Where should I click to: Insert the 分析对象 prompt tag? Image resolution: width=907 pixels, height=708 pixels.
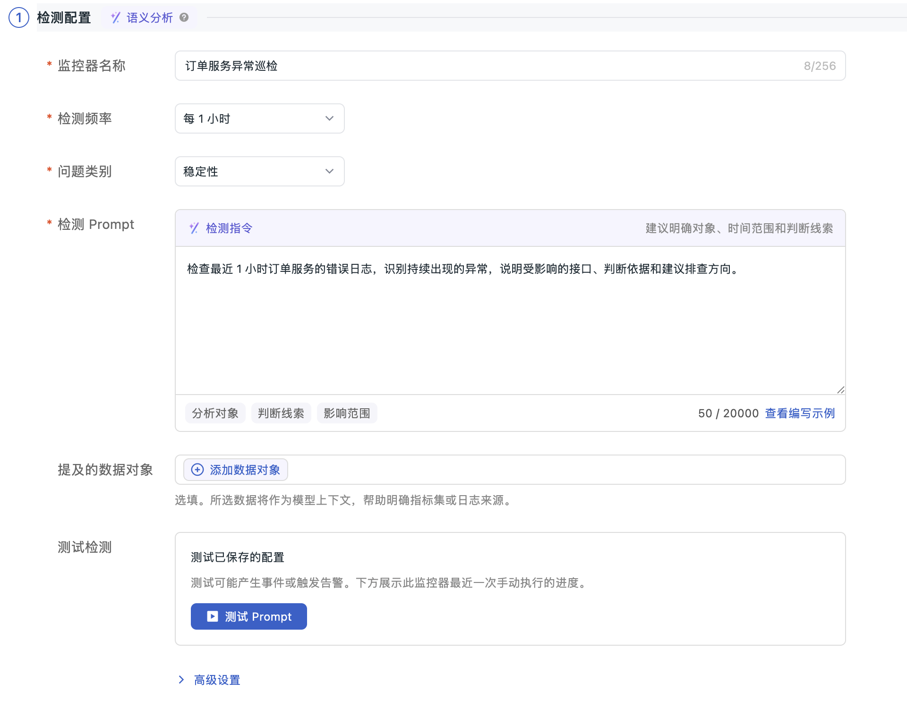click(x=215, y=413)
